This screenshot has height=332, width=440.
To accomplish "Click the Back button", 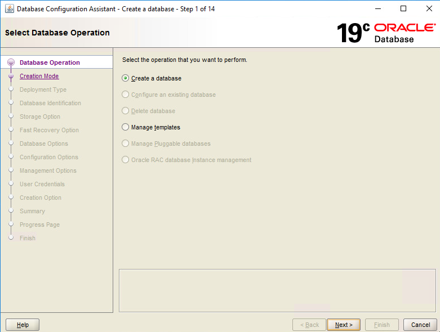I will (309, 325).
